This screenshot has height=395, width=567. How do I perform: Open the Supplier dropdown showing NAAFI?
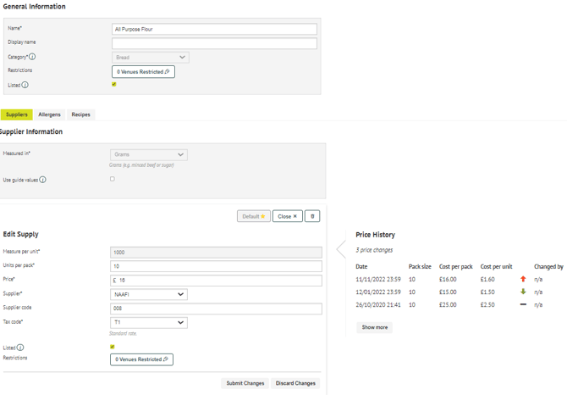pos(149,295)
